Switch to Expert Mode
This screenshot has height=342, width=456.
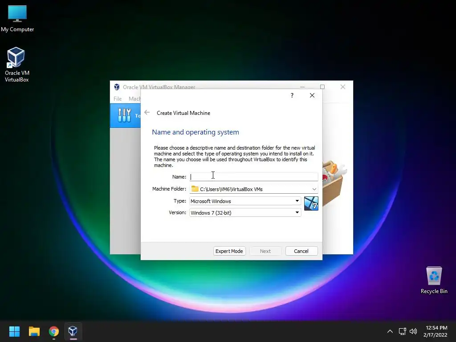(229, 251)
